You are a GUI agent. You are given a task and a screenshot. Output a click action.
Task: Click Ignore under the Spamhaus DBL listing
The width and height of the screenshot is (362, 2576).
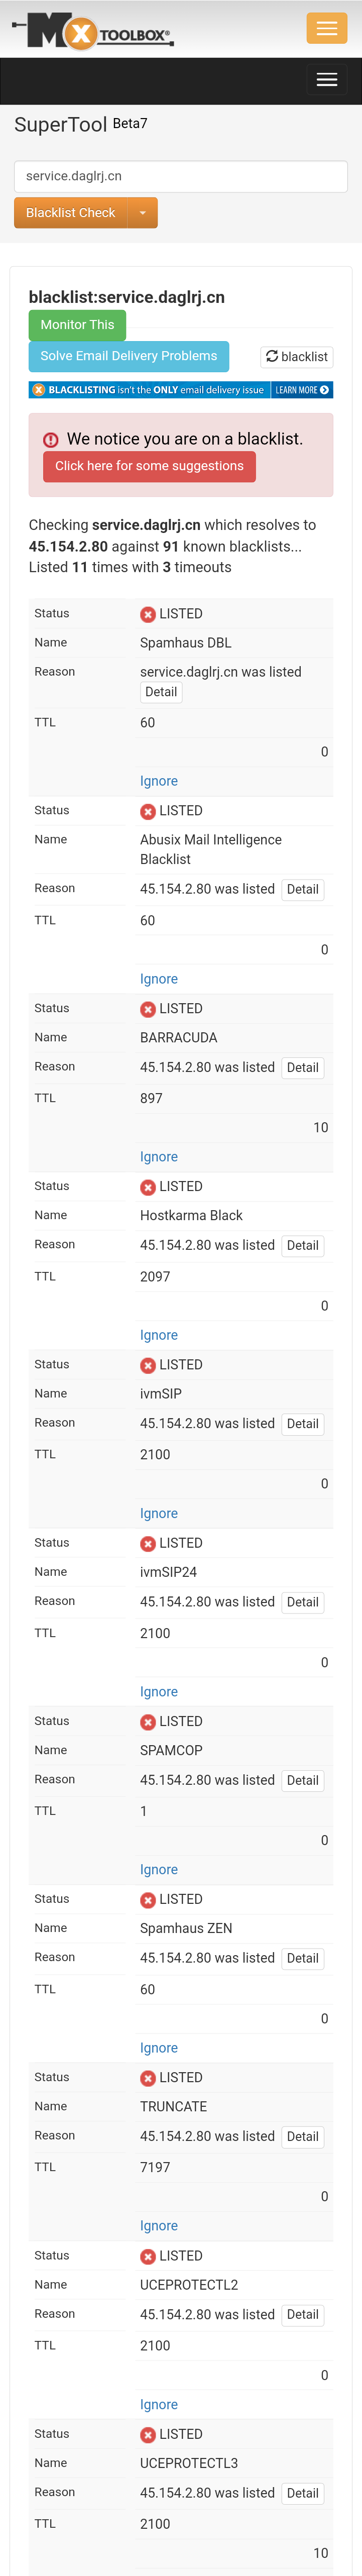tap(159, 780)
